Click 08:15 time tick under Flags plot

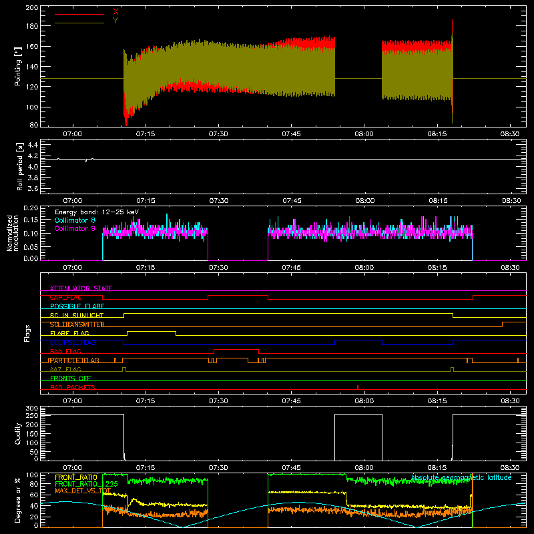click(x=437, y=401)
